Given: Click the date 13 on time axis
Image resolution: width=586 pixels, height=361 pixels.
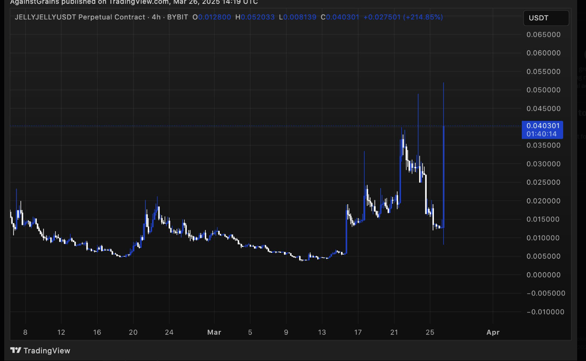Looking at the screenshot, I should tap(322, 332).
